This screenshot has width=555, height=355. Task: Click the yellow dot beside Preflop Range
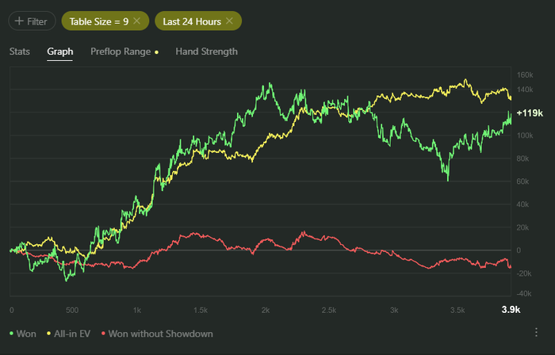[x=157, y=52]
